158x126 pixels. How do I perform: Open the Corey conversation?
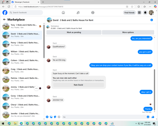pos(22,97)
